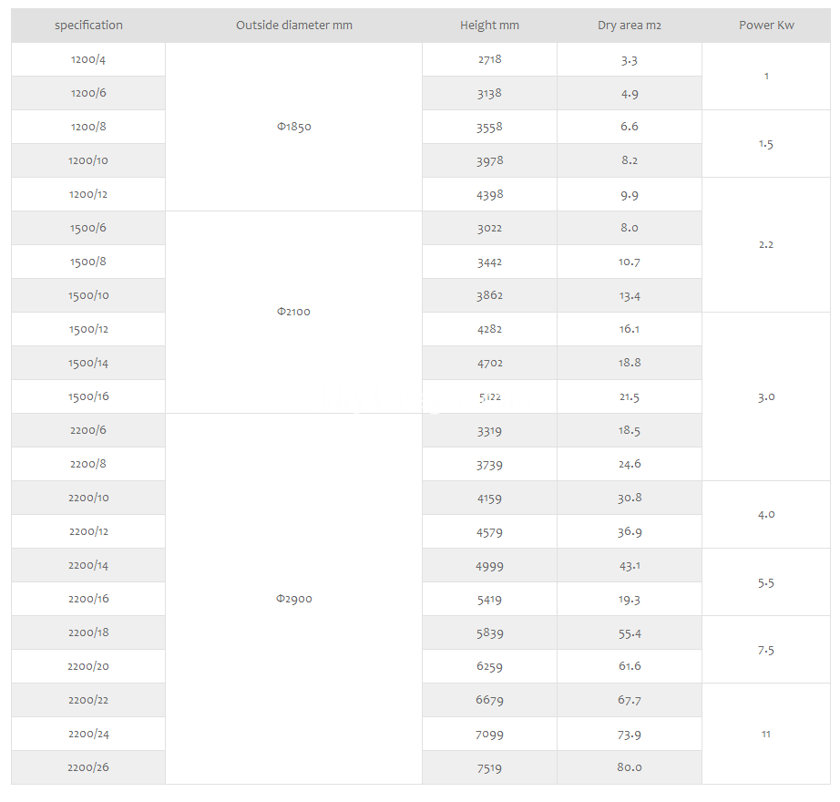
Task: Click the power value 11
Action: tap(766, 734)
